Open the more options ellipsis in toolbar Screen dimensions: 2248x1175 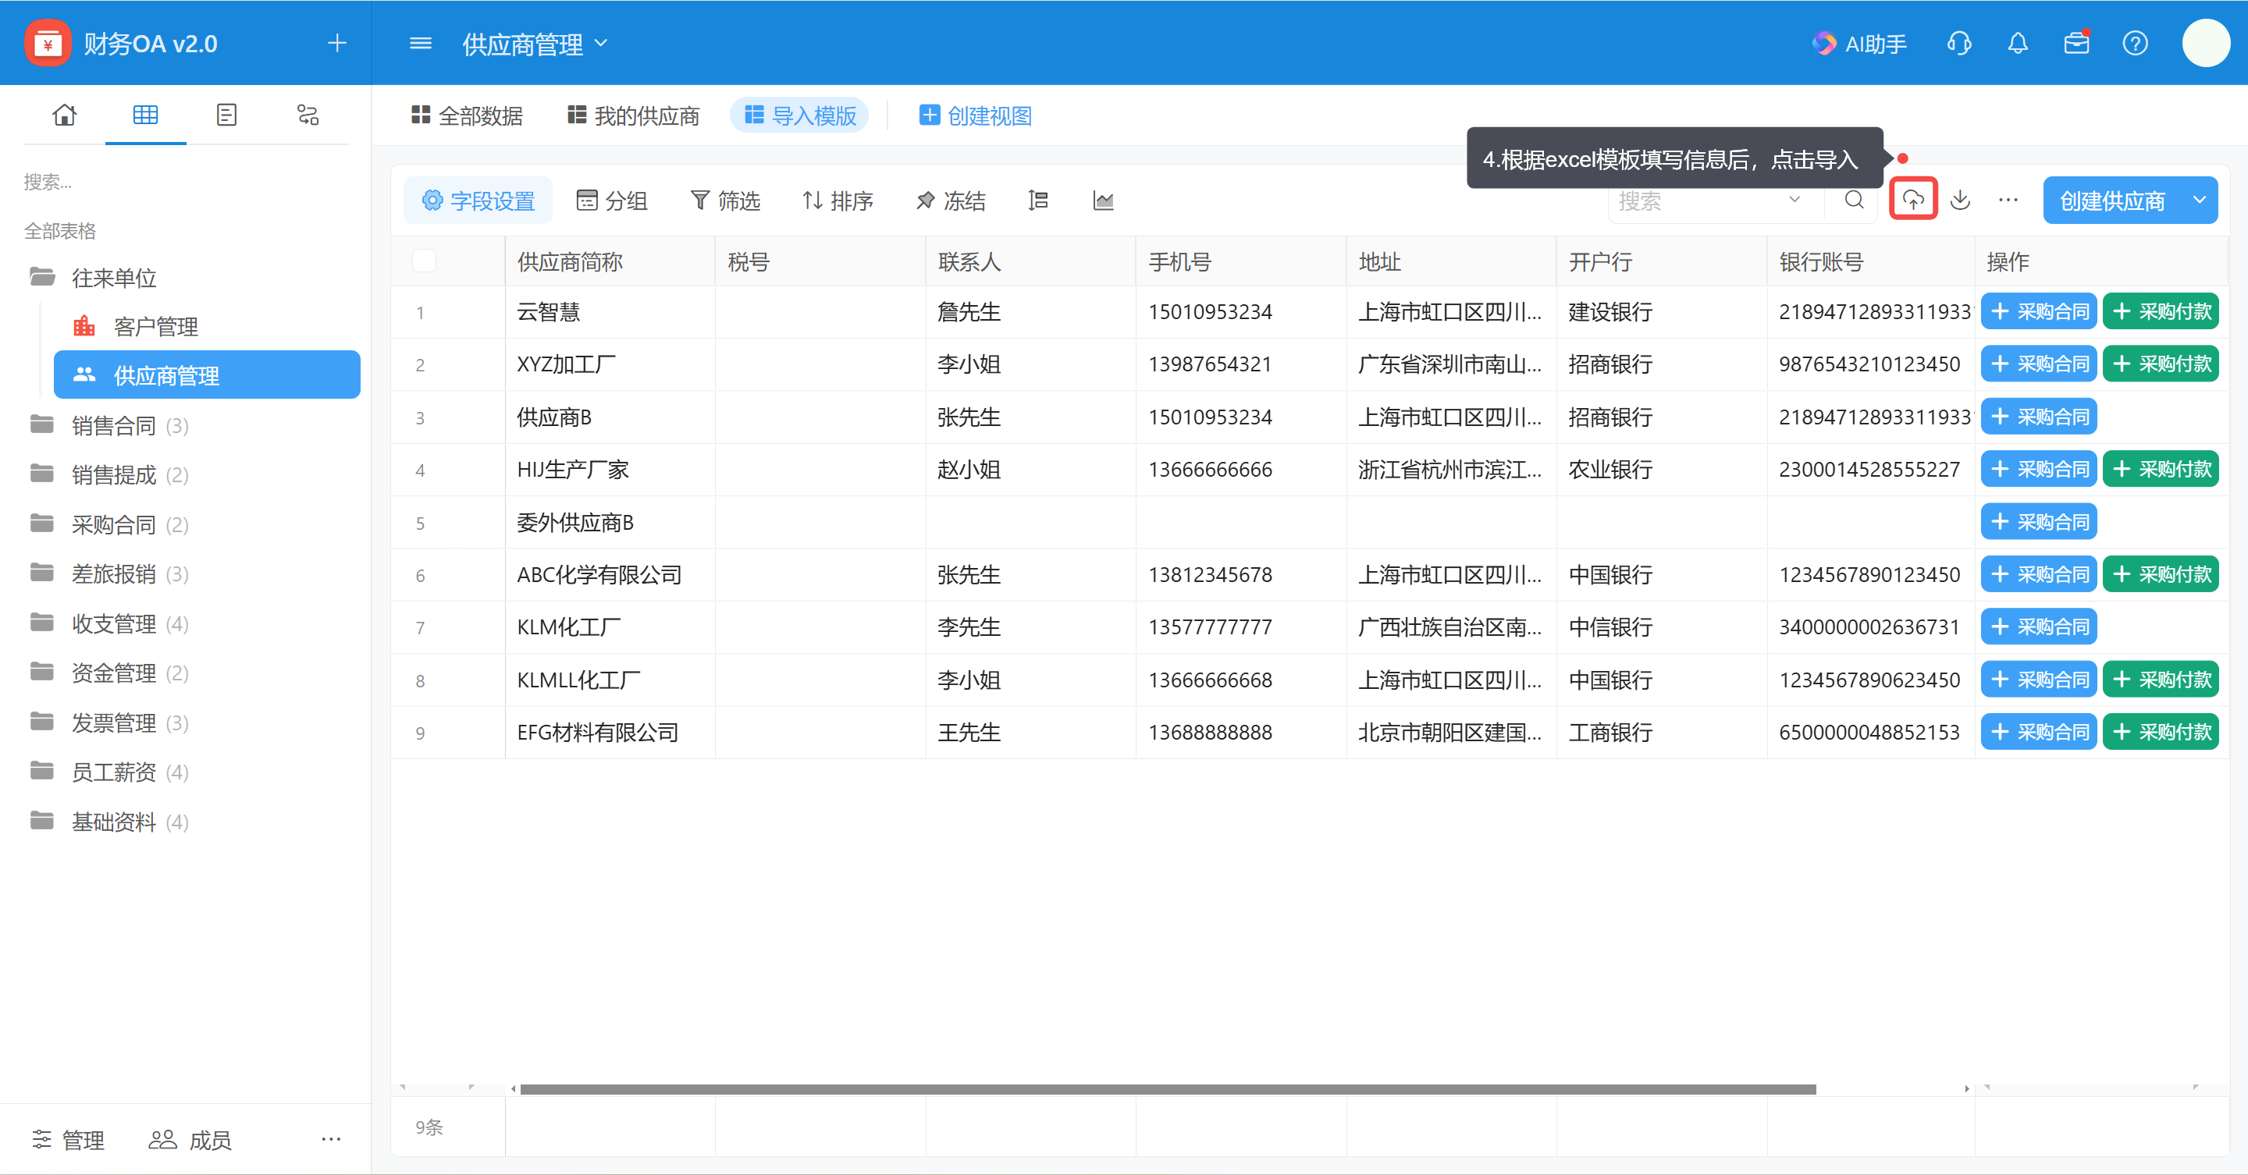coord(2007,200)
